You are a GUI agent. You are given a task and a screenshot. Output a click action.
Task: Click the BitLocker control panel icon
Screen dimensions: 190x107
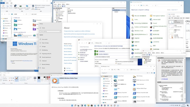132,16
